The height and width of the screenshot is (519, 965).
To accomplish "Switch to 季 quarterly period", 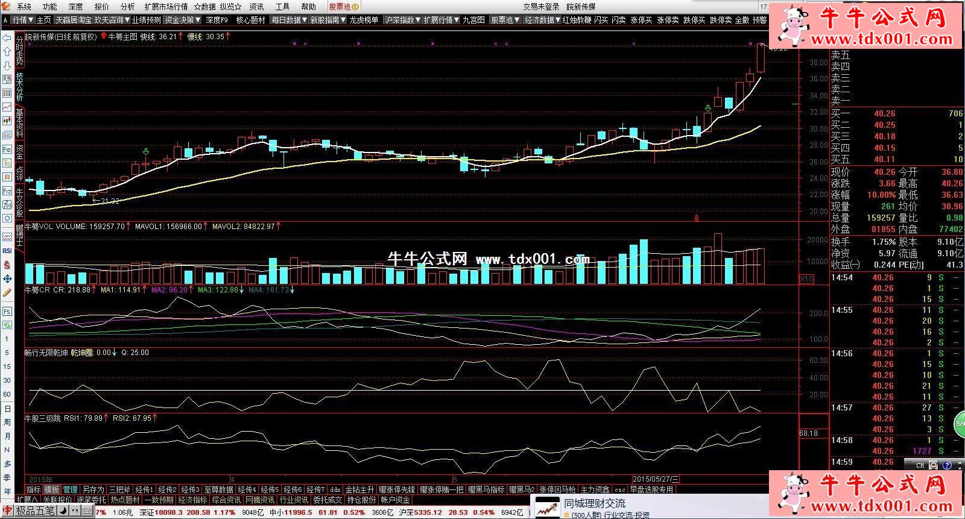I will click(x=7, y=477).
